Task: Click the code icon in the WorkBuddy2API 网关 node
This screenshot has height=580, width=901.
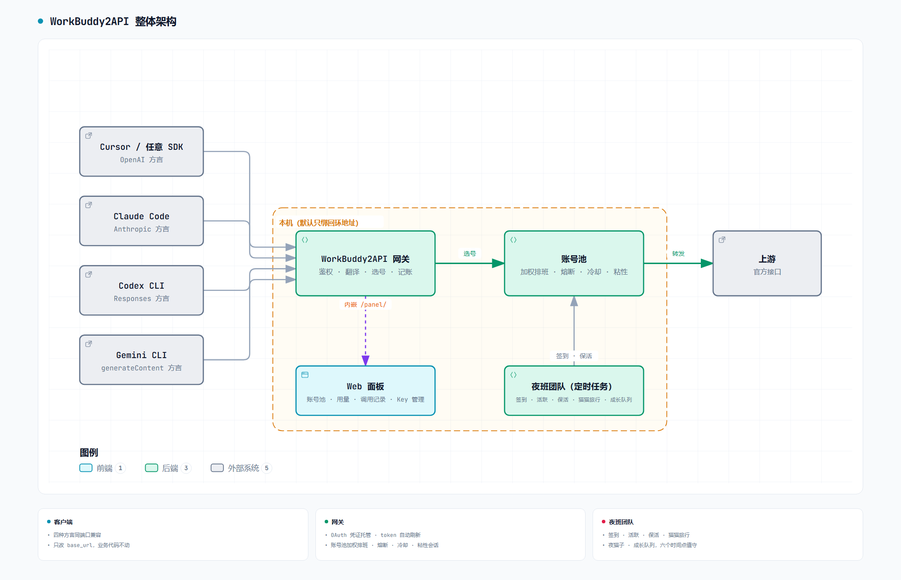Action: [305, 240]
